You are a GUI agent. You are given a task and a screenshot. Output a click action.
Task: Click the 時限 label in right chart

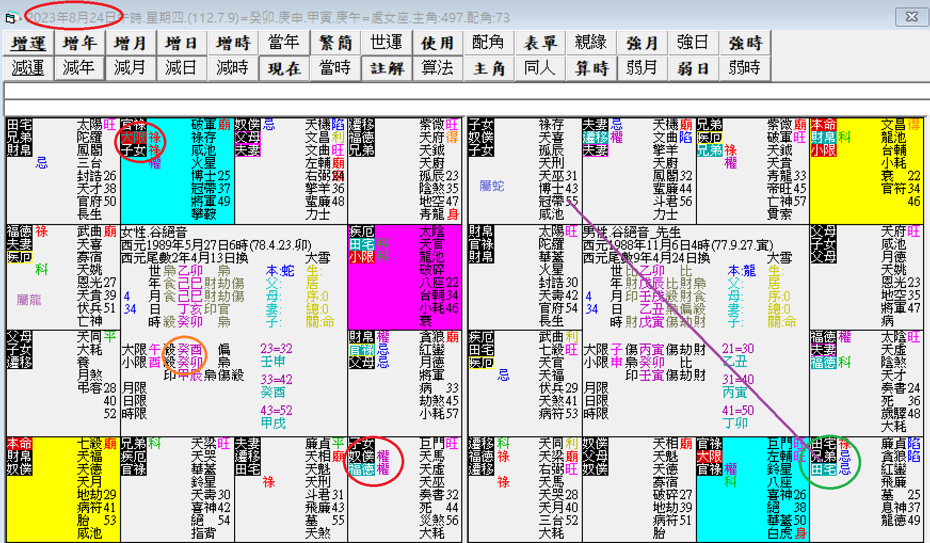(596, 414)
